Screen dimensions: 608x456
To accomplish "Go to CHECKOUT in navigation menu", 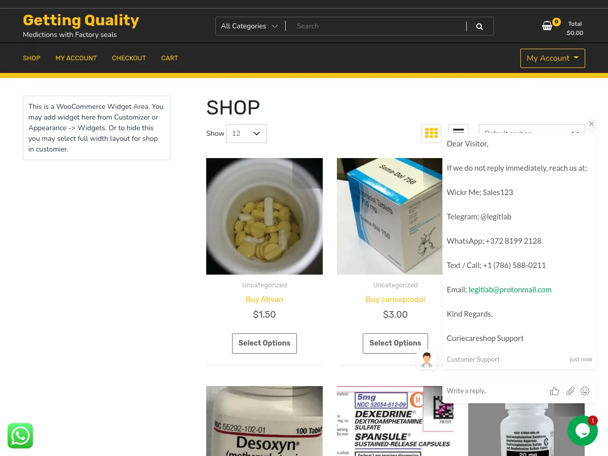I will (x=129, y=58).
